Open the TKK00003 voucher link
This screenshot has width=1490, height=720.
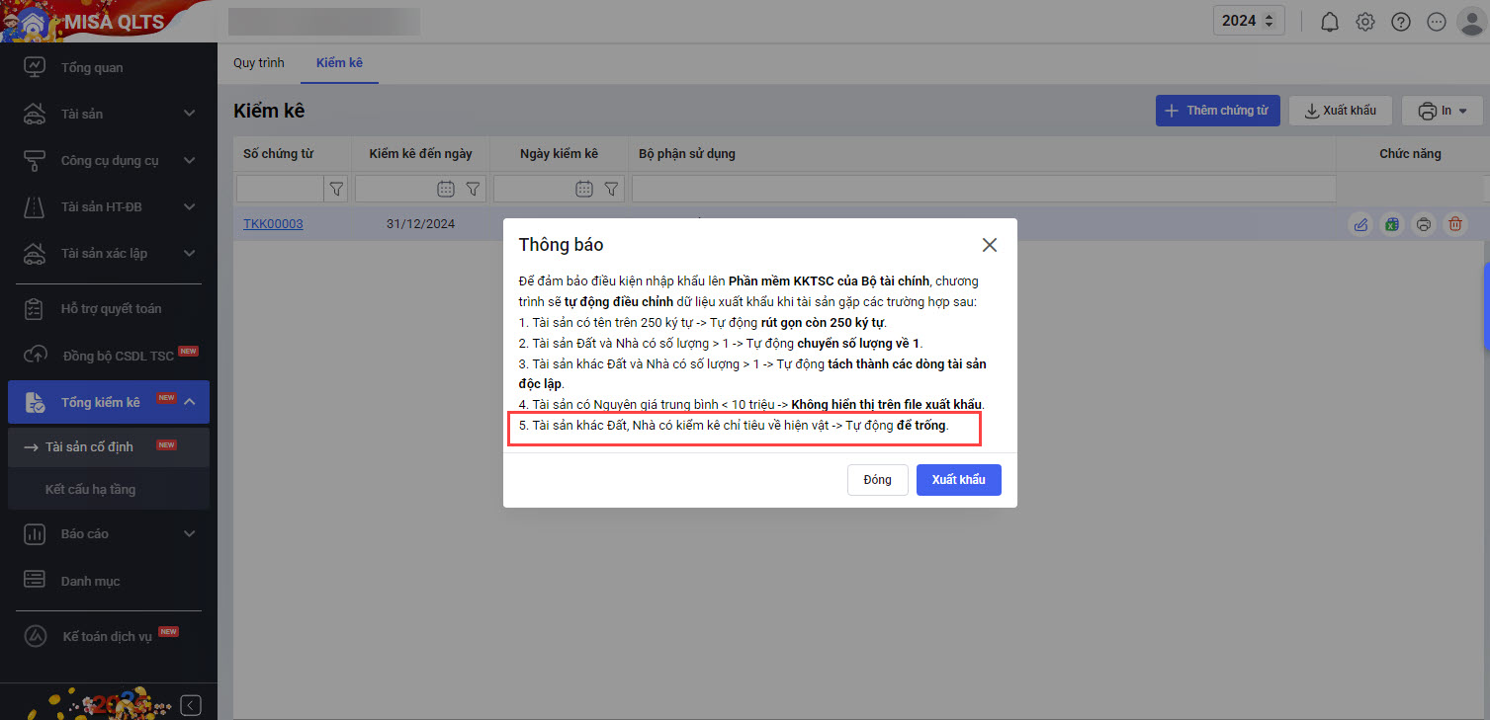(x=273, y=224)
